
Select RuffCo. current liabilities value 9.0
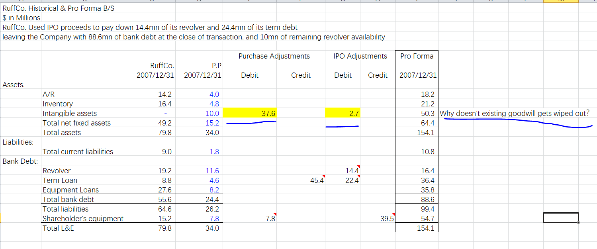pos(166,151)
